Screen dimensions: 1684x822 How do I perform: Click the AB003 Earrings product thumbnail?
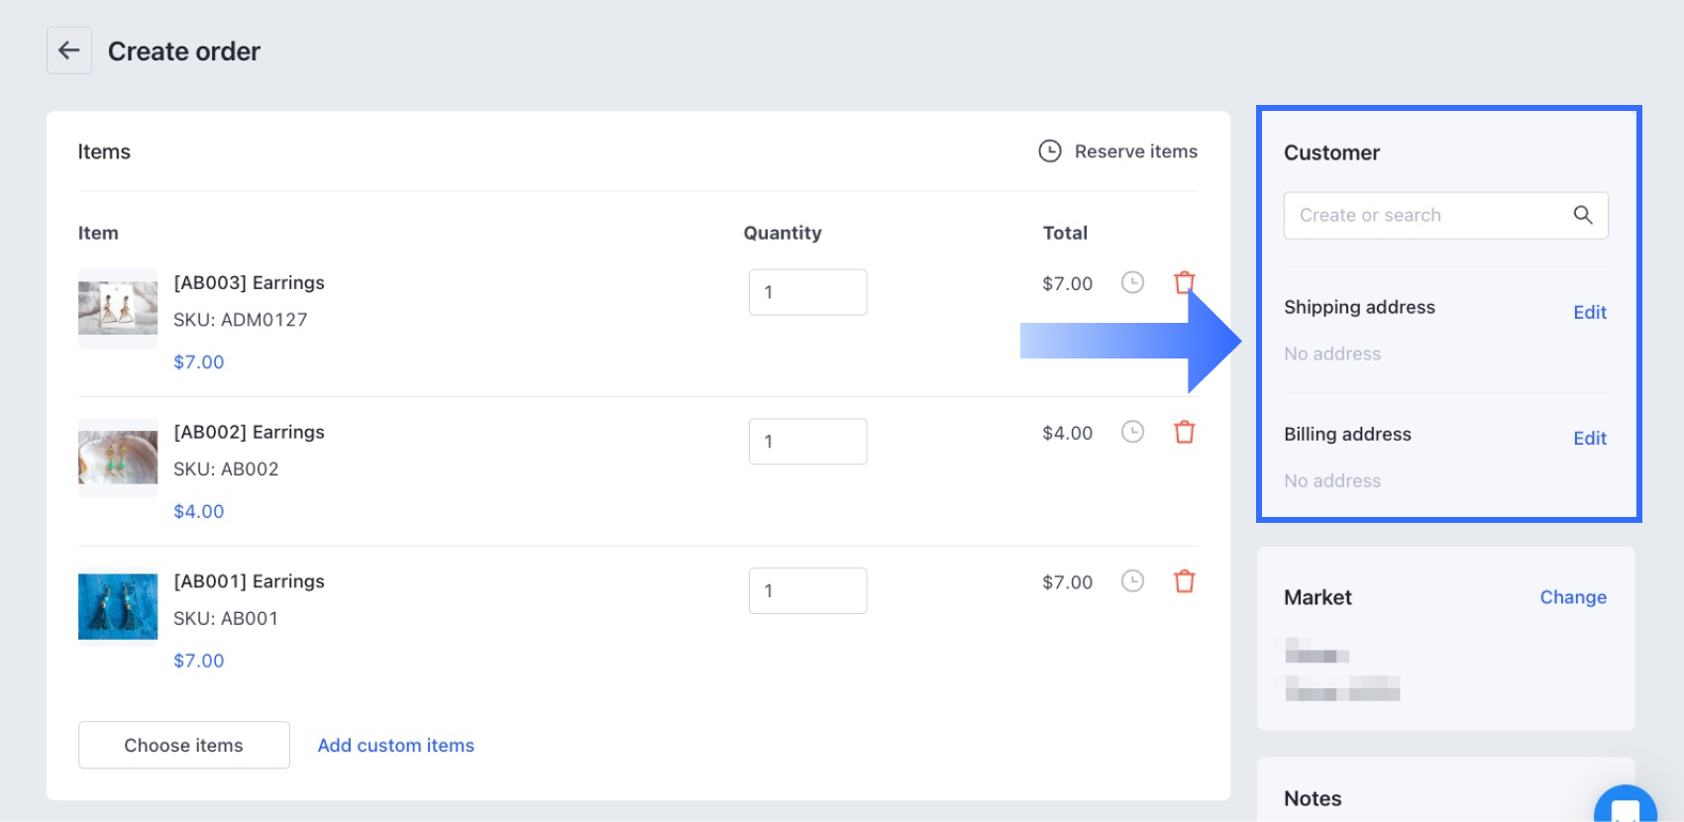click(118, 308)
